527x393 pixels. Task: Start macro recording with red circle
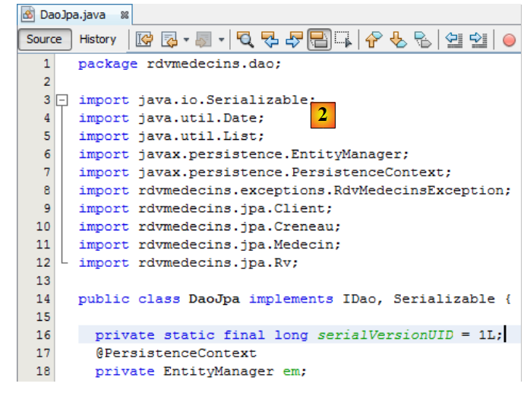click(x=509, y=40)
